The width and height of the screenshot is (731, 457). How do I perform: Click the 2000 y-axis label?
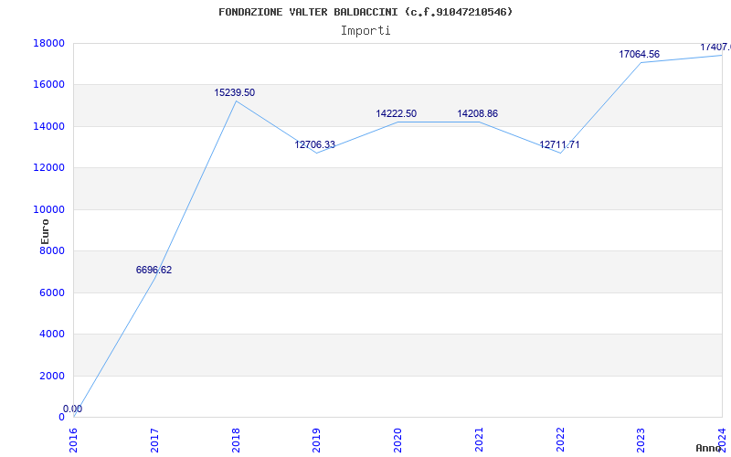point(52,376)
